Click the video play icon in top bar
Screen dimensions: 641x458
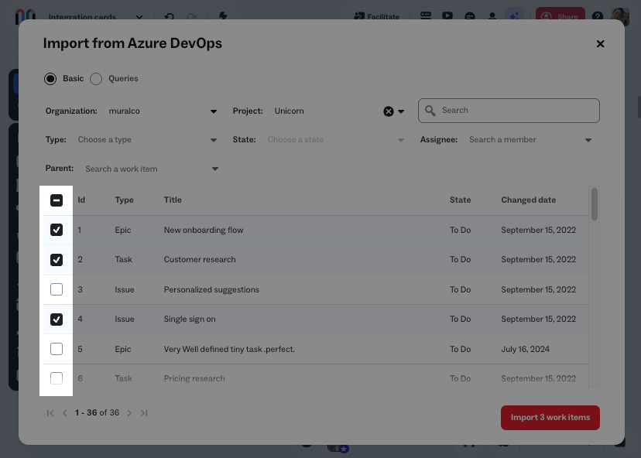[447, 16]
